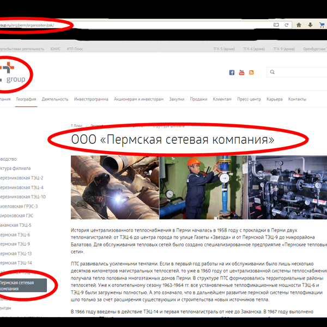Click the Т Плюс breadcrumb link
This screenshot has width=327, height=327.
coord(76,126)
